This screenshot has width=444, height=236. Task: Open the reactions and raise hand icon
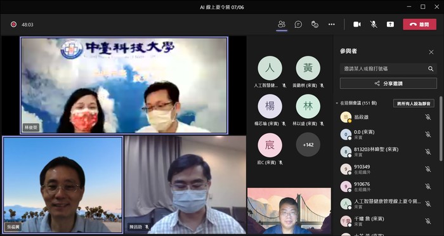(315, 24)
